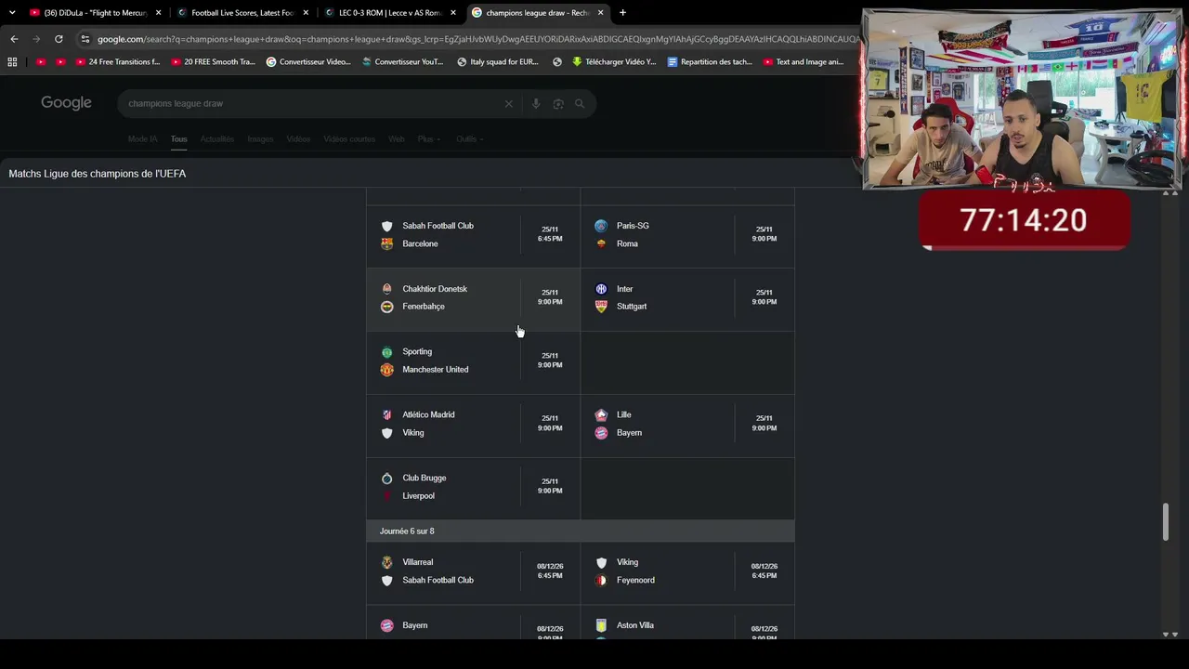The image size is (1189, 669).
Task: Click the Paris-SG club crest
Action: pyautogui.click(x=601, y=226)
